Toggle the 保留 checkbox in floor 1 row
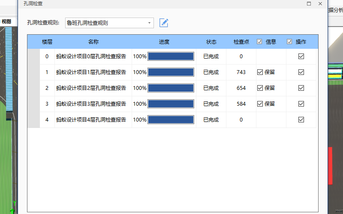The height and width of the screenshot is (214, 343). pos(260,72)
